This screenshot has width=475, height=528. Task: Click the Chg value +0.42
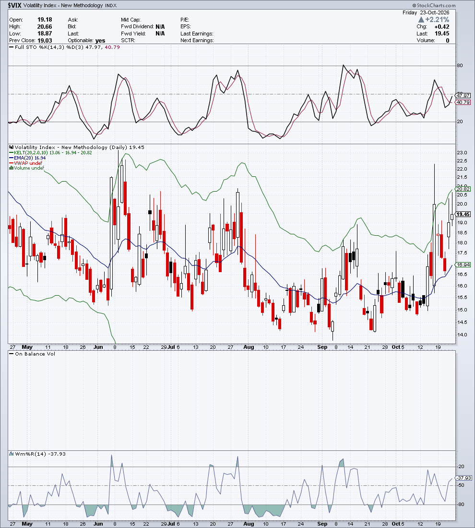[x=442, y=27]
